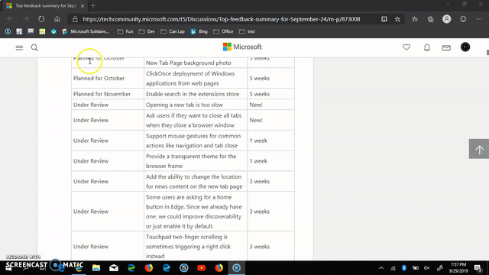Click the browser refresh button
This screenshot has width=489, height=275.
tap(41, 19)
